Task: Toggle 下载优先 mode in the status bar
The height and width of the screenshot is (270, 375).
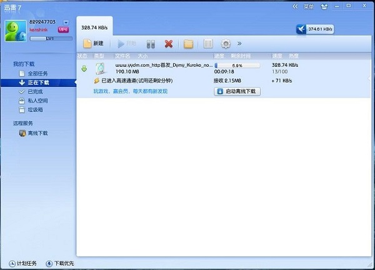Action: [x=60, y=263]
